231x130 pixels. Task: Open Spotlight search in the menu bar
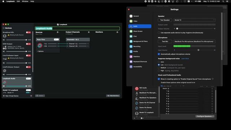tap(223, 1)
